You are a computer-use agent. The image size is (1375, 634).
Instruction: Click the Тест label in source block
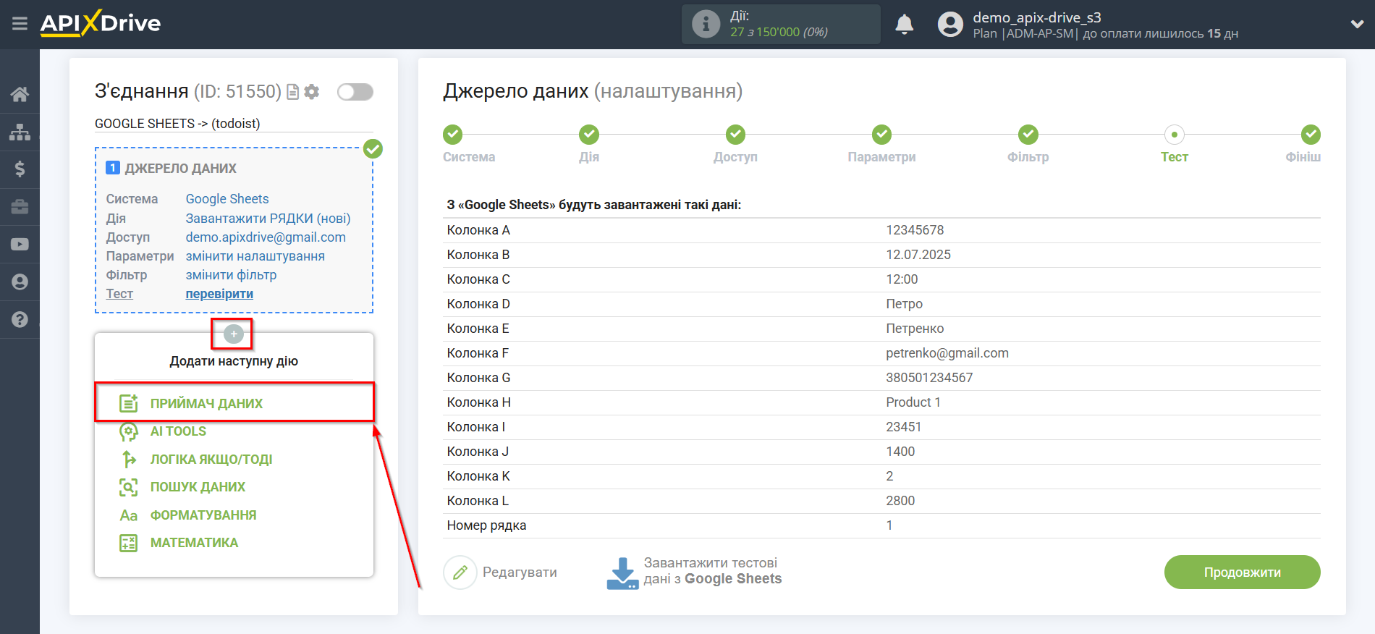coord(119,294)
